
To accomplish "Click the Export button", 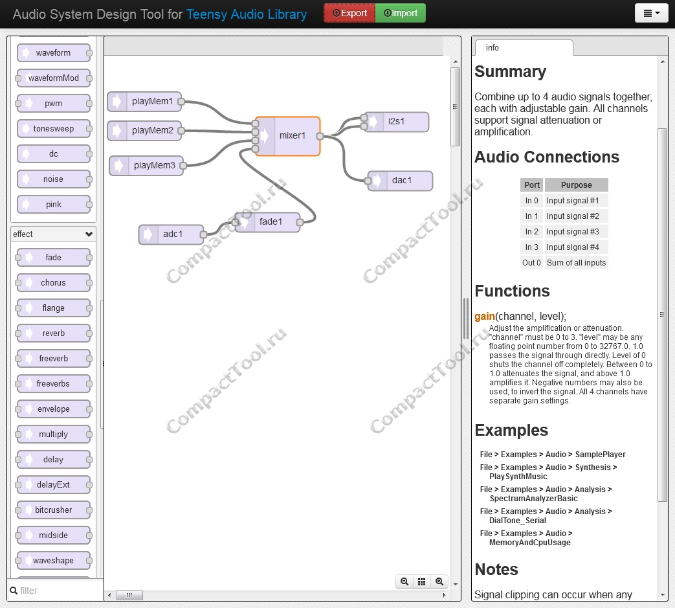I will tap(349, 13).
